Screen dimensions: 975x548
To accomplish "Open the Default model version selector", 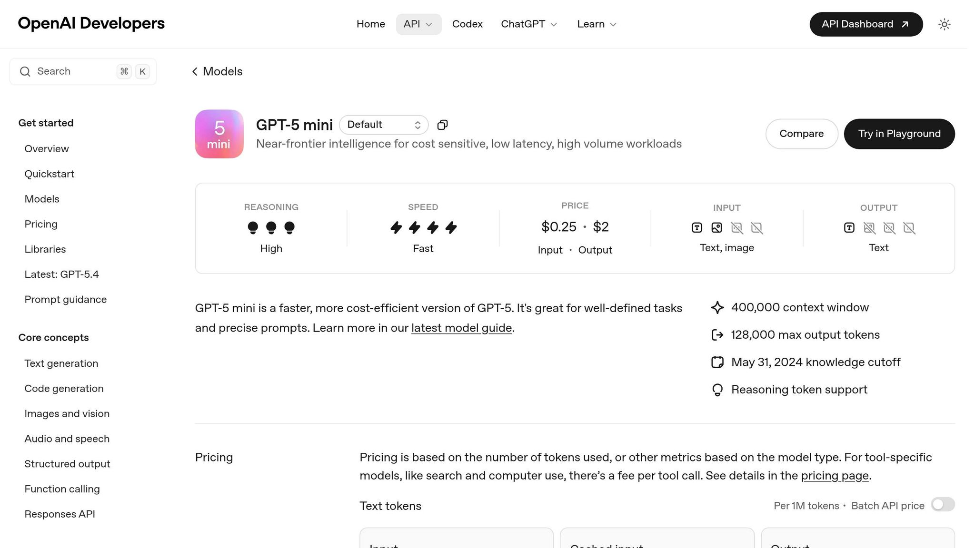I will (x=384, y=125).
